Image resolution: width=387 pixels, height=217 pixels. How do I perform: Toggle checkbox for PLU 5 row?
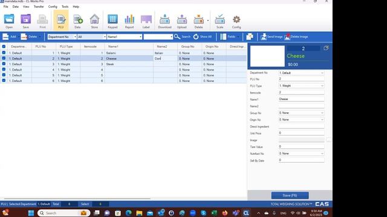click(x=4, y=75)
